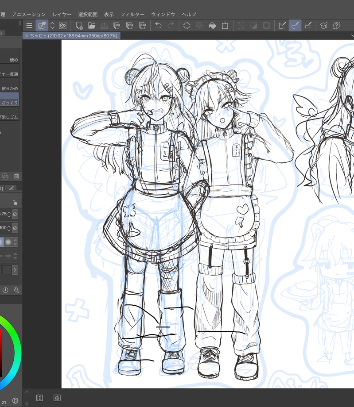354x407 pixels.
Task: Click the CLIP STUDIO ASSETS mortarboard icon
Action: coord(323,26)
